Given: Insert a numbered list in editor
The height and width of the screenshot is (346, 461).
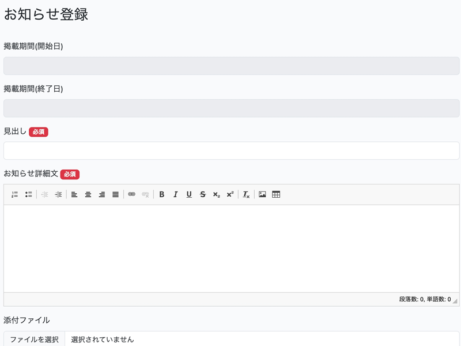Looking at the screenshot, I should coord(14,195).
